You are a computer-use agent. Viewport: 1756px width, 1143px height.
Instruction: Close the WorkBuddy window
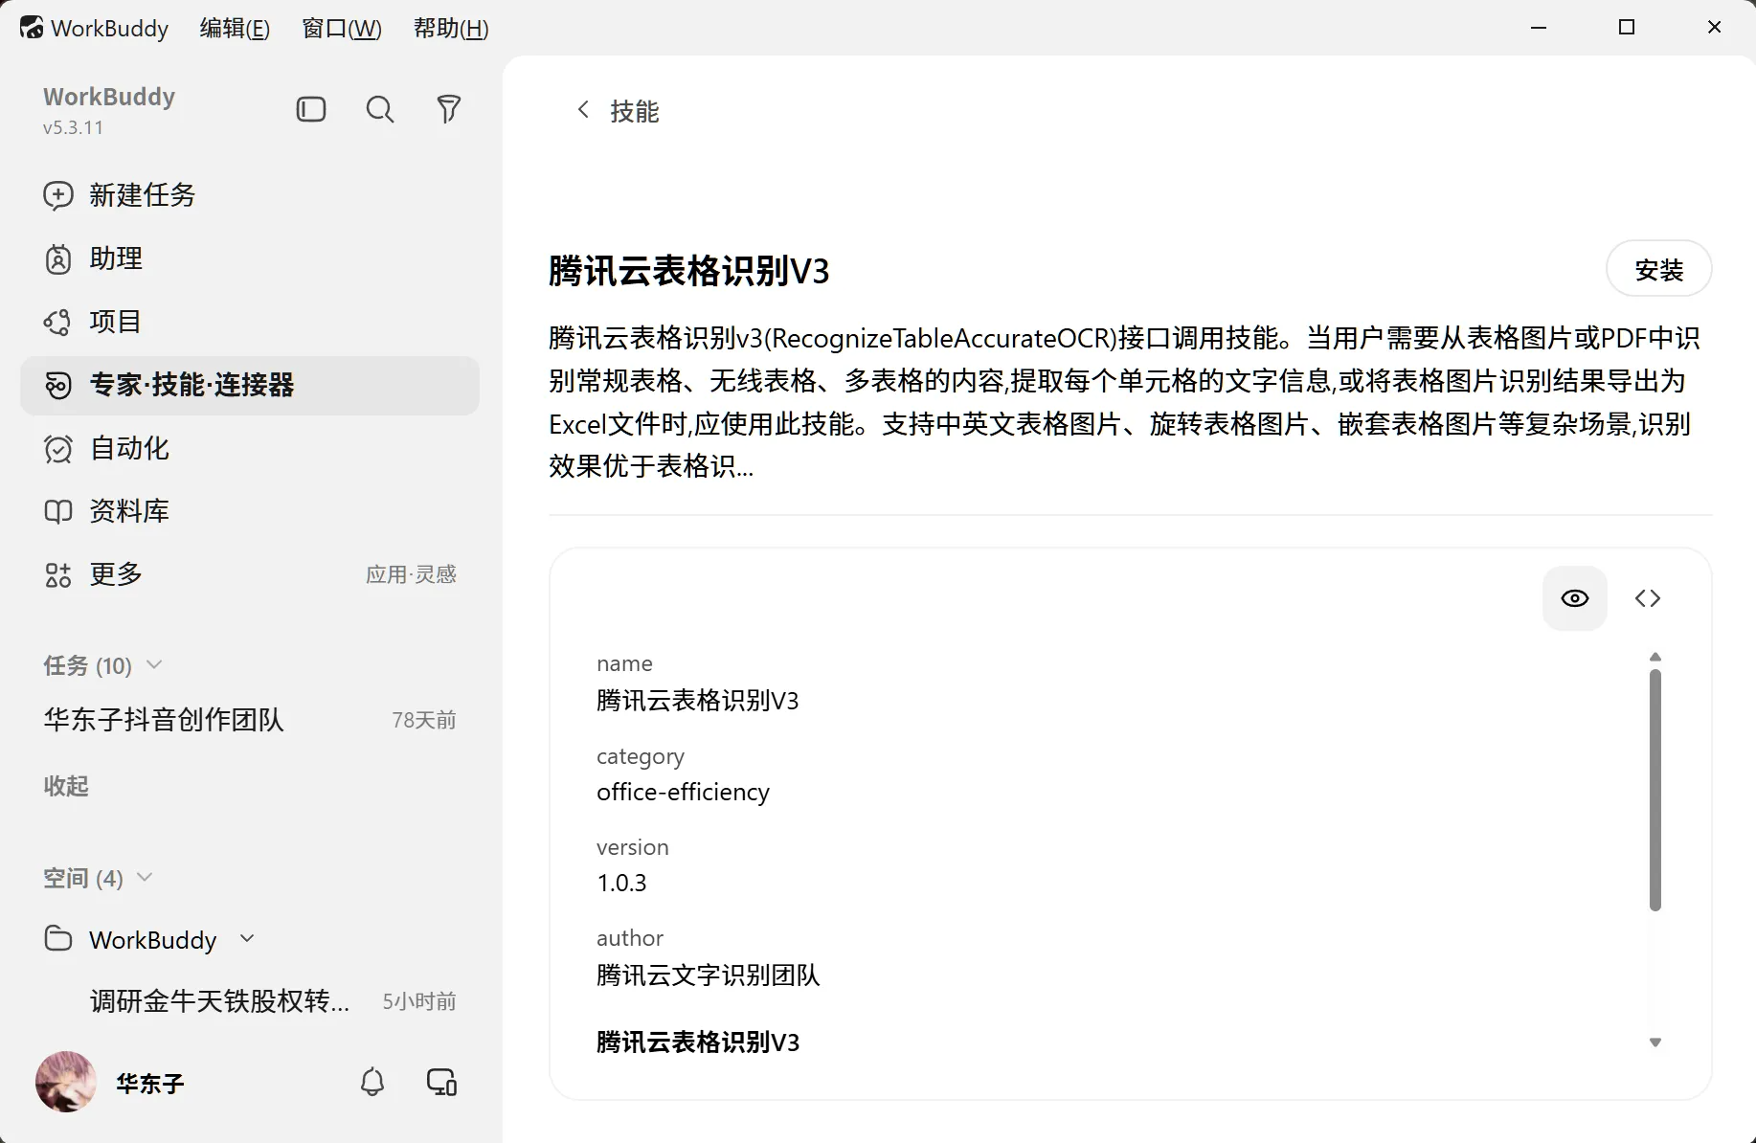(x=1715, y=28)
